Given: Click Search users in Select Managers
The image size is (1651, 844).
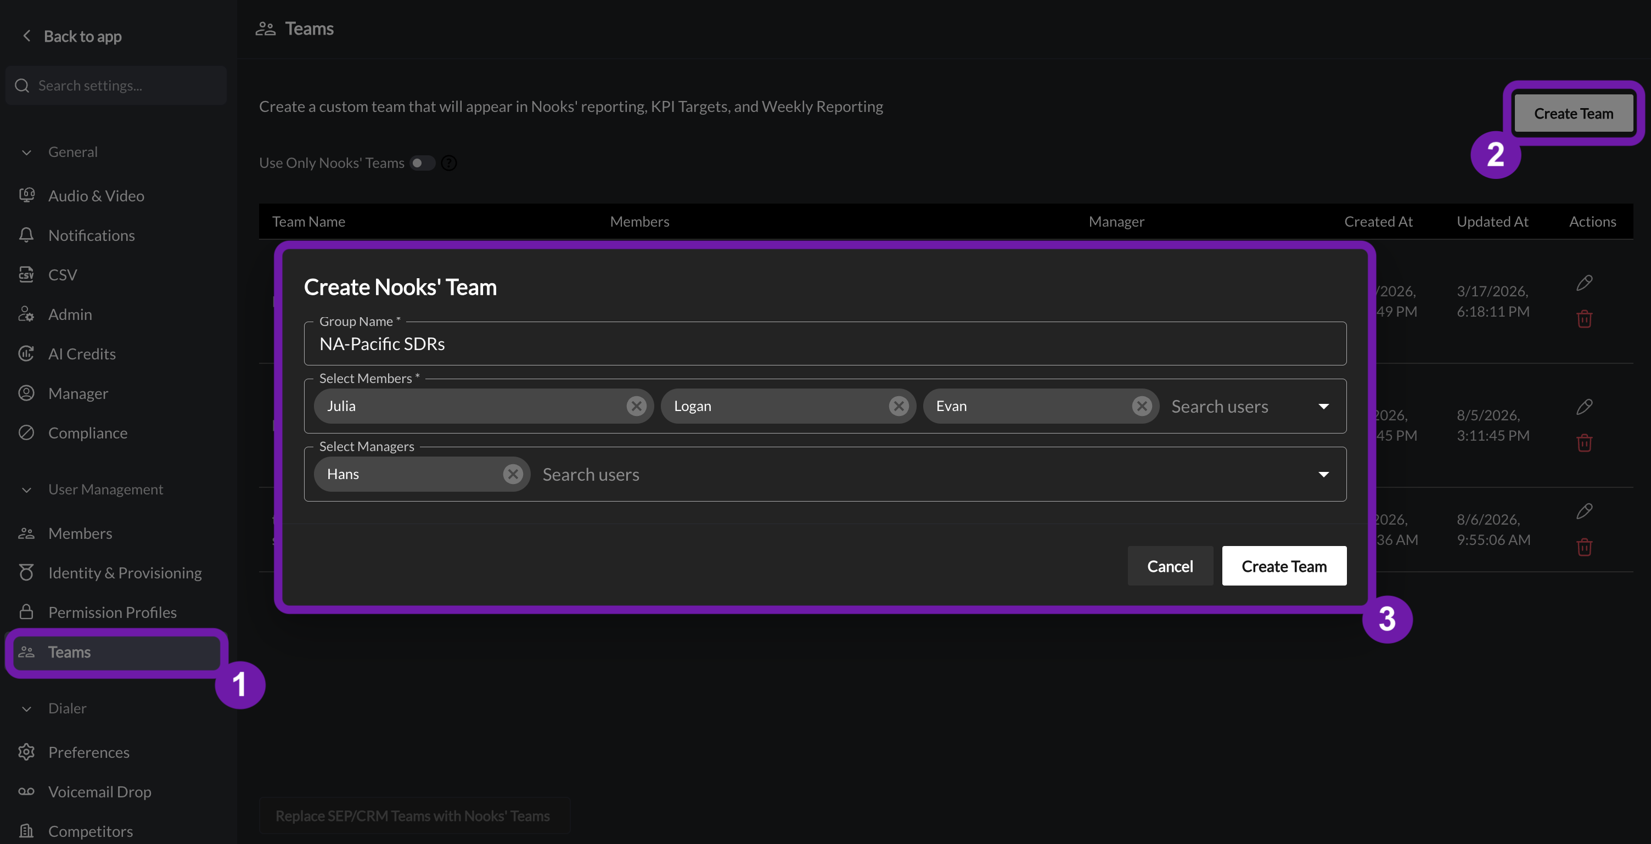Looking at the screenshot, I should 591,474.
